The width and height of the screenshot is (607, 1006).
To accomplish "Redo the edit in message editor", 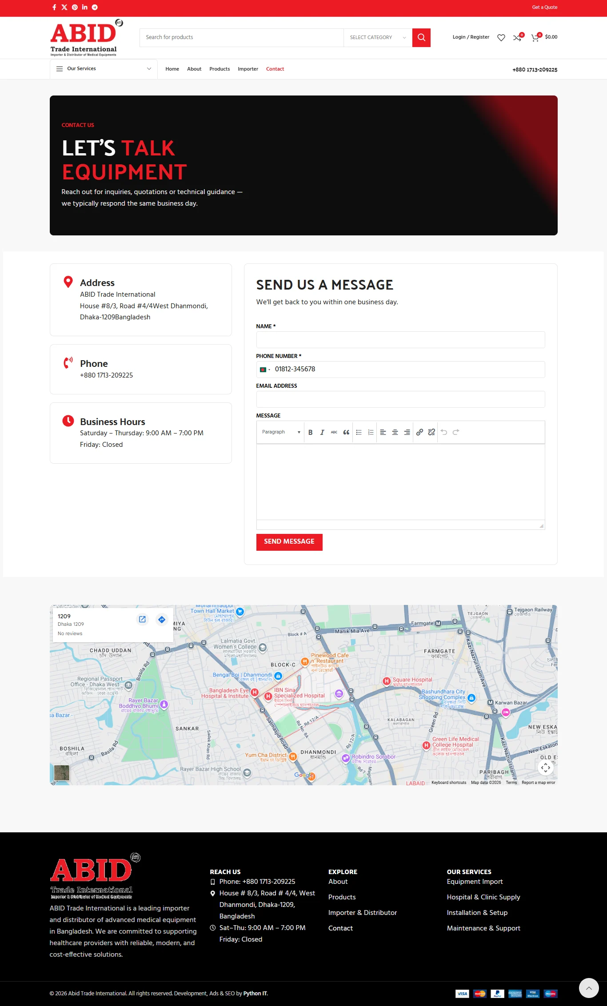I will pyautogui.click(x=456, y=432).
